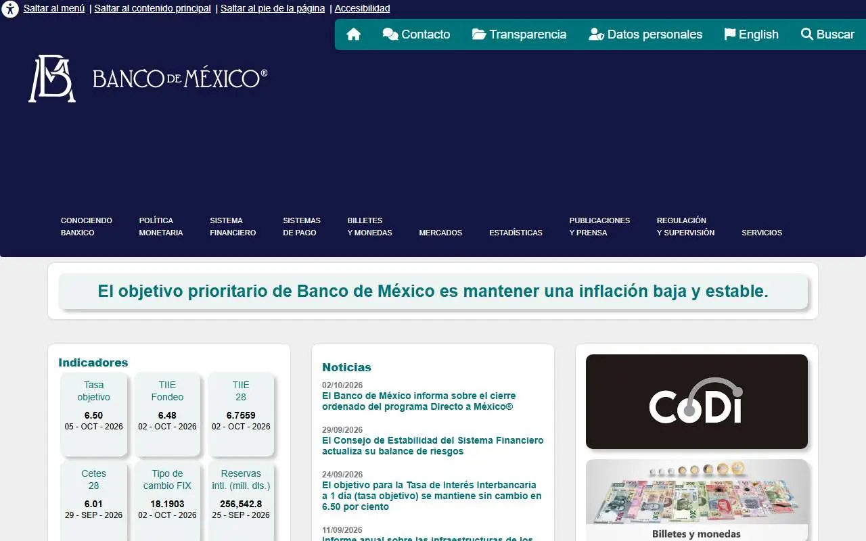This screenshot has width=866, height=541.
Task: Open the Sistema Financiero menu
Action: click(x=233, y=227)
